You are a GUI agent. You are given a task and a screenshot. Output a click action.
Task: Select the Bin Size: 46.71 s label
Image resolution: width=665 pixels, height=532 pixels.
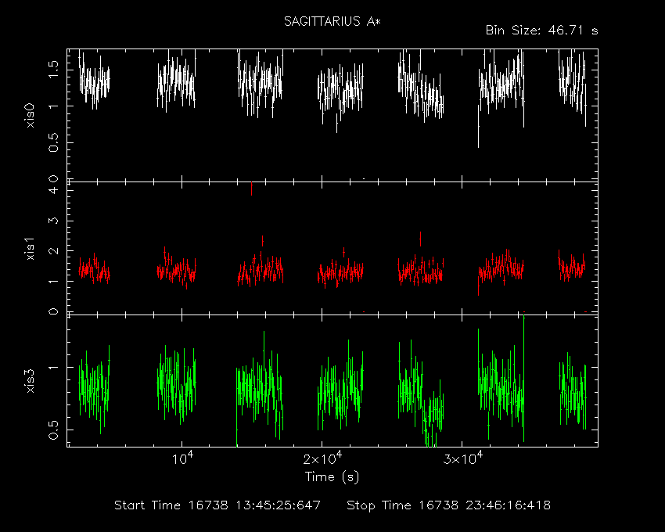coord(541,31)
